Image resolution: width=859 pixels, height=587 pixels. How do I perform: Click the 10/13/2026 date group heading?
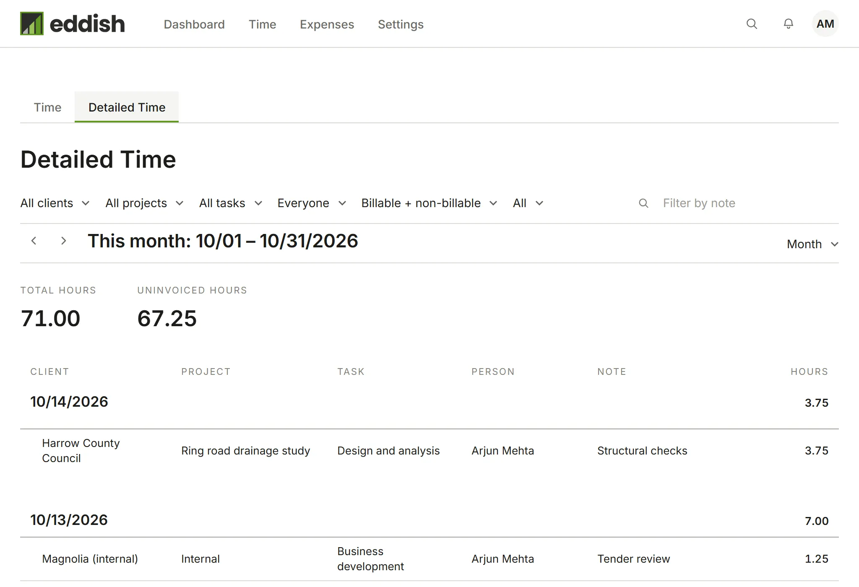[x=69, y=520]
